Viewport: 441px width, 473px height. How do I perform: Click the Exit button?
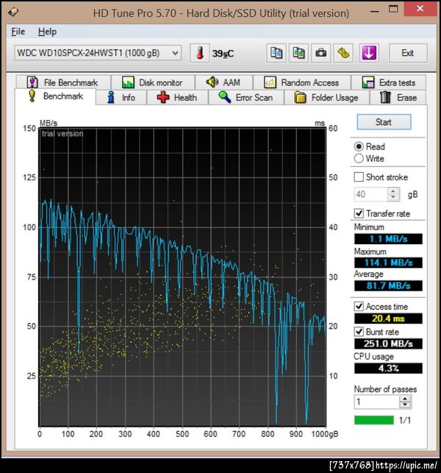pos(407,53)
